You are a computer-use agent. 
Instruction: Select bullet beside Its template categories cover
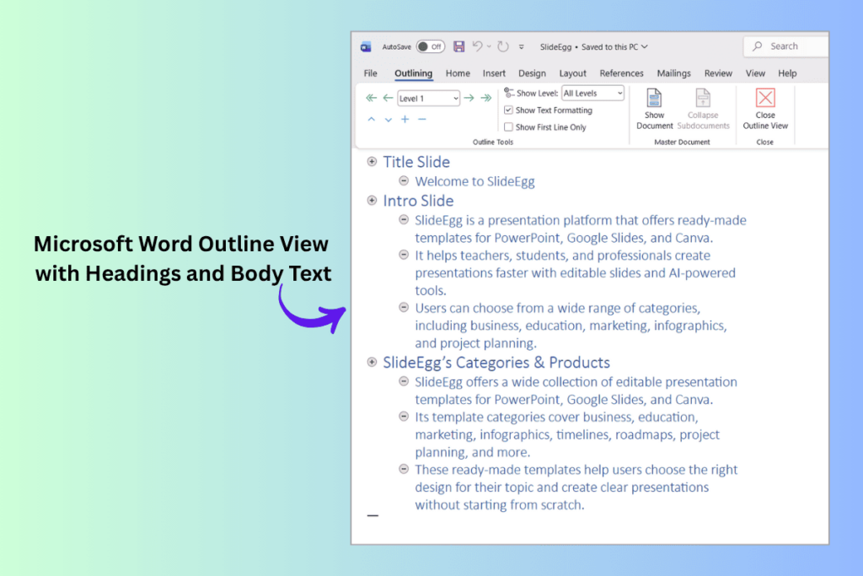tap(404, 417)
